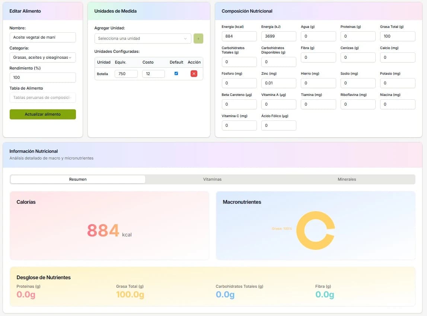Click the Botella Equiv. field
The width and height of the screenshot is (427, 316).
pos(126,74)
